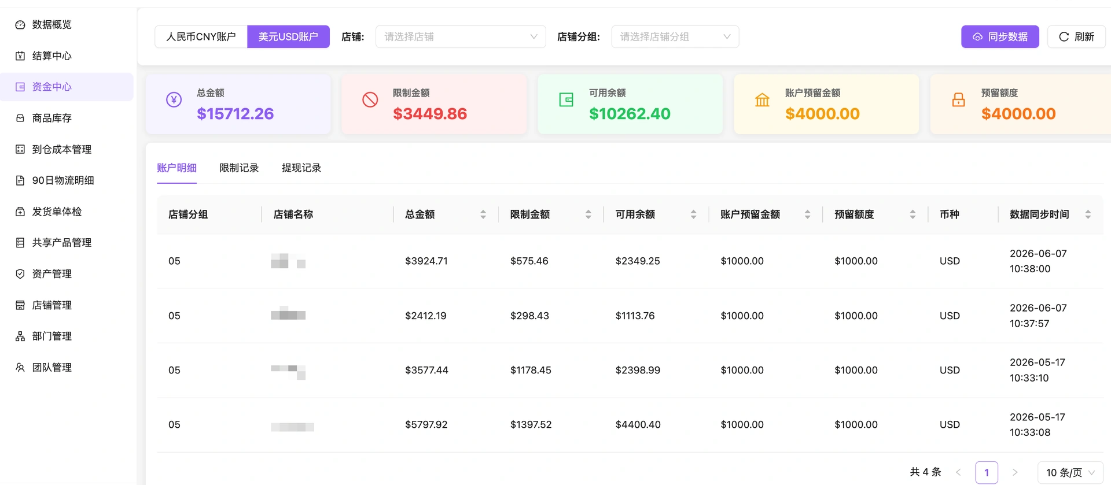Click the refresh arrow icon in 刷新 button
The width and height of the screenshot is (1111, 485).
click(x=1064, y=37)
